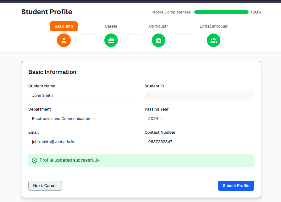Screen dimensions: 281x202
Task: Go to the Career step label
Action: click(111, 26)
